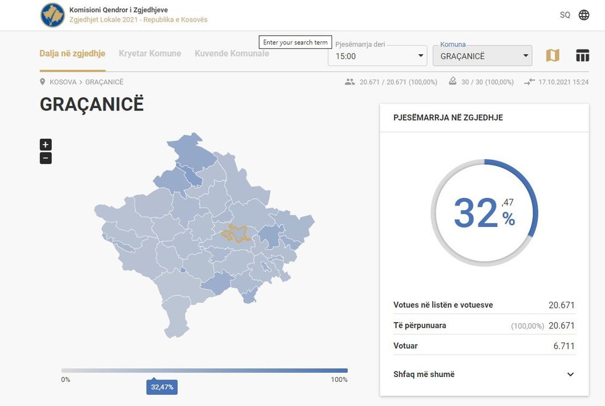The width and height of the screenshot is (605, 406).
Task: Click the SQ language label
Action: click(x=565, y=15)
